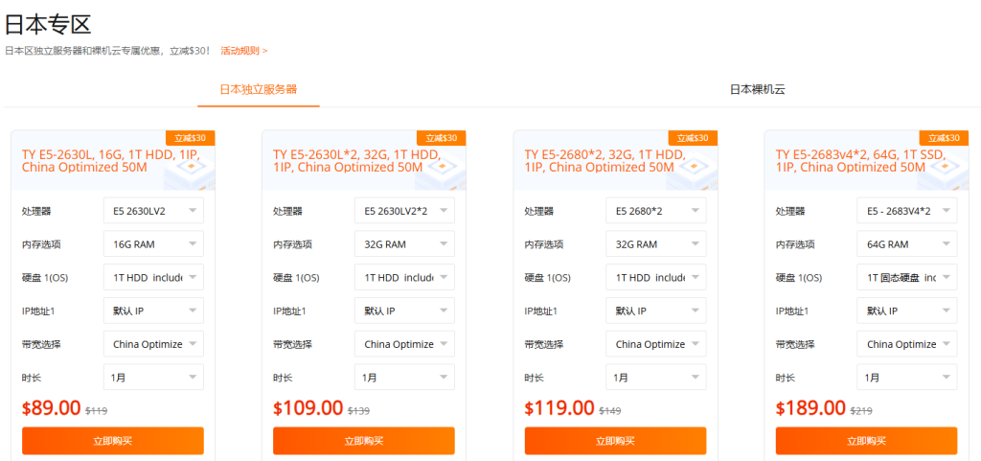Click 立即购买 for the $109.00 server
The image size is (981, 461).
pyautogui.click(x=364, y=441)
